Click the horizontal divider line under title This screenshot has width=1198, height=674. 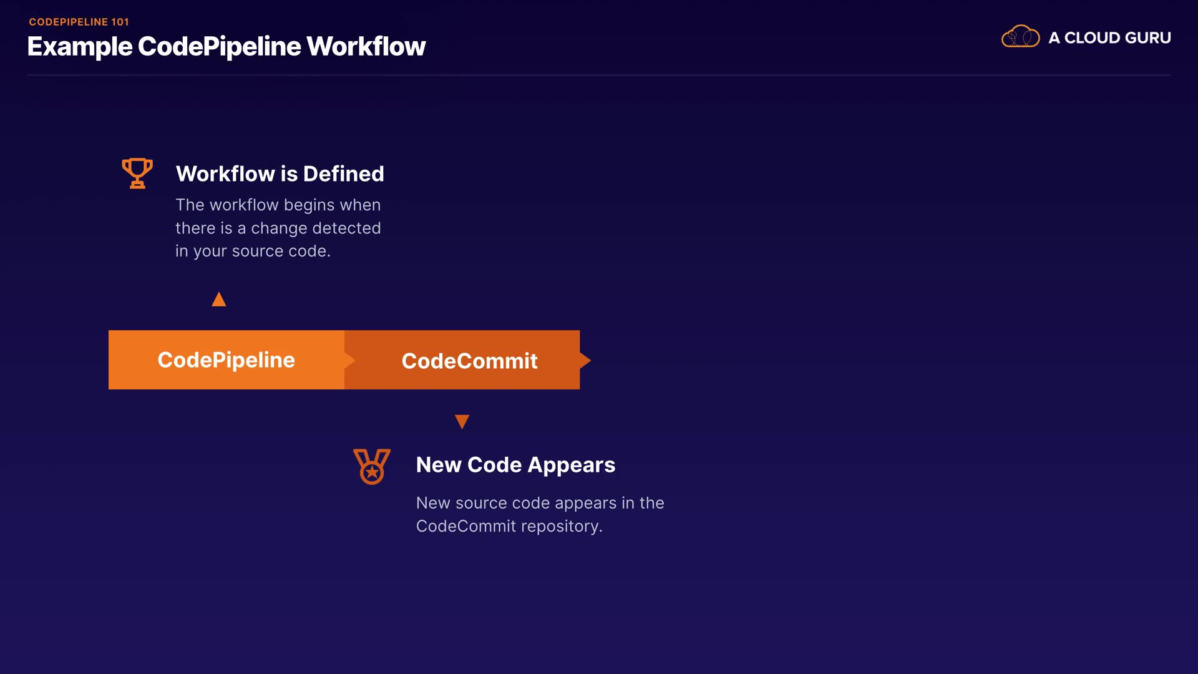click(x=599, y=76)
